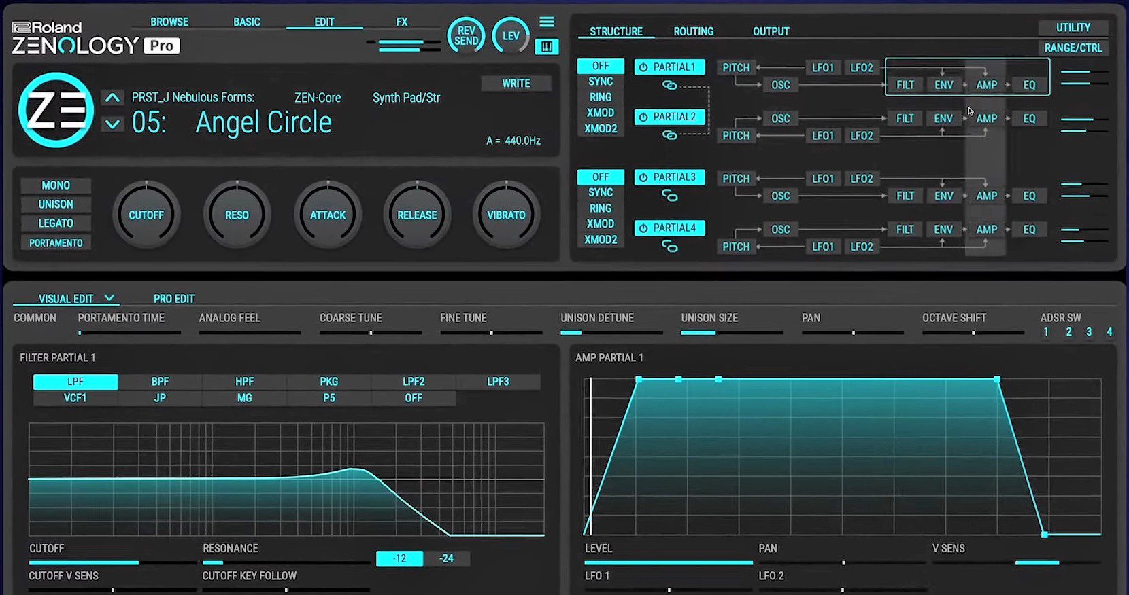Select Partial 4 OSC block
Image resolution: width=1129 pixels, height=595 pixels.
781,230
